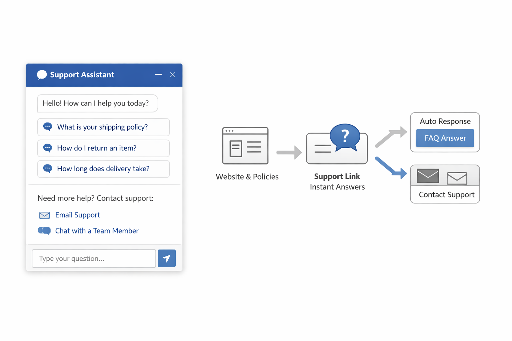Open the Email Support link
512x341 pixels.
(x=77, y=215)
